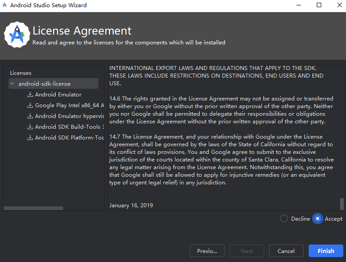Viewport: 346px width, 262px height.
Task: Click section 14.6 paragraph in license text
Action: 221,110
